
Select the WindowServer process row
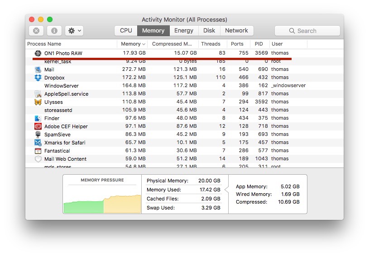pyautogui.click(x=185, y=86)
